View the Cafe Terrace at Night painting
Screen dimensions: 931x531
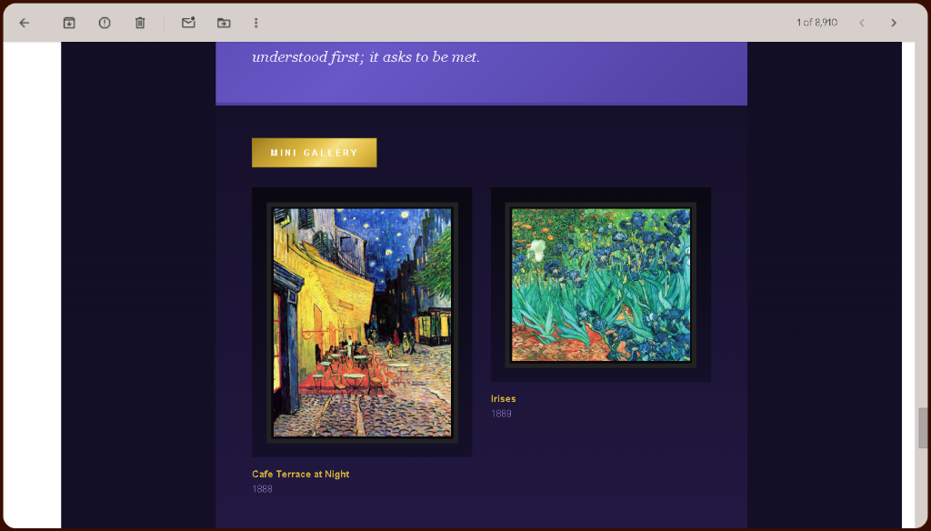click(361, 321)
